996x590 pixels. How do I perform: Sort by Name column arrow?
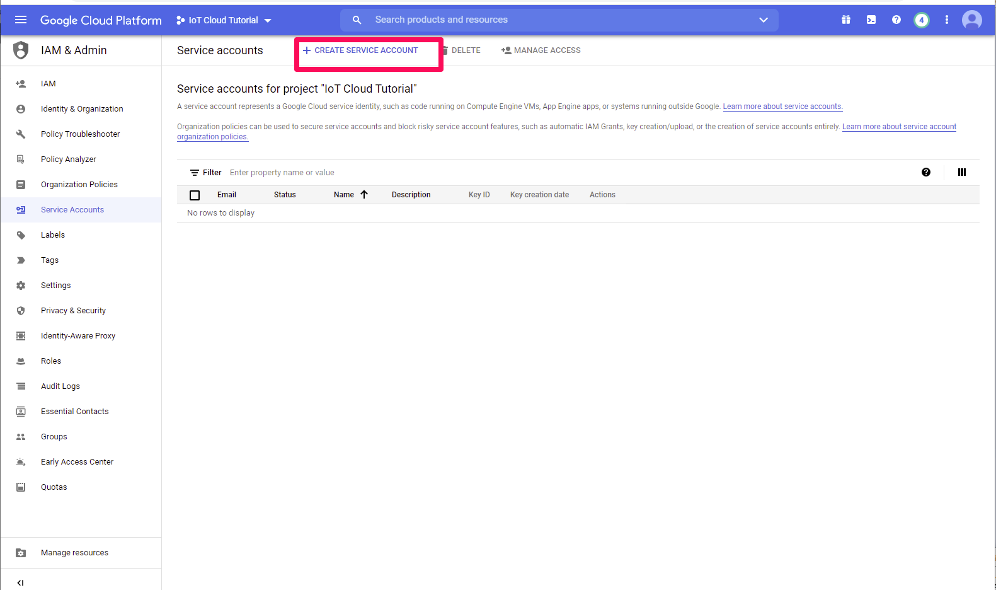coord(364,195)
